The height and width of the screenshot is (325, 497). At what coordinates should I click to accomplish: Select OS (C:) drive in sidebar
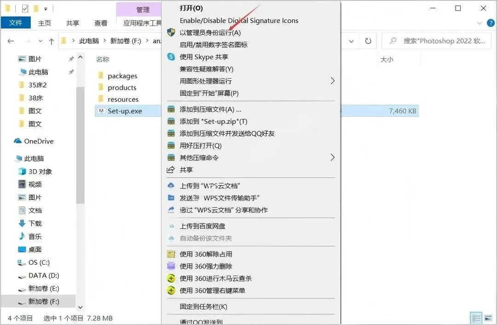pyautogui.click(x=39, y=262)
